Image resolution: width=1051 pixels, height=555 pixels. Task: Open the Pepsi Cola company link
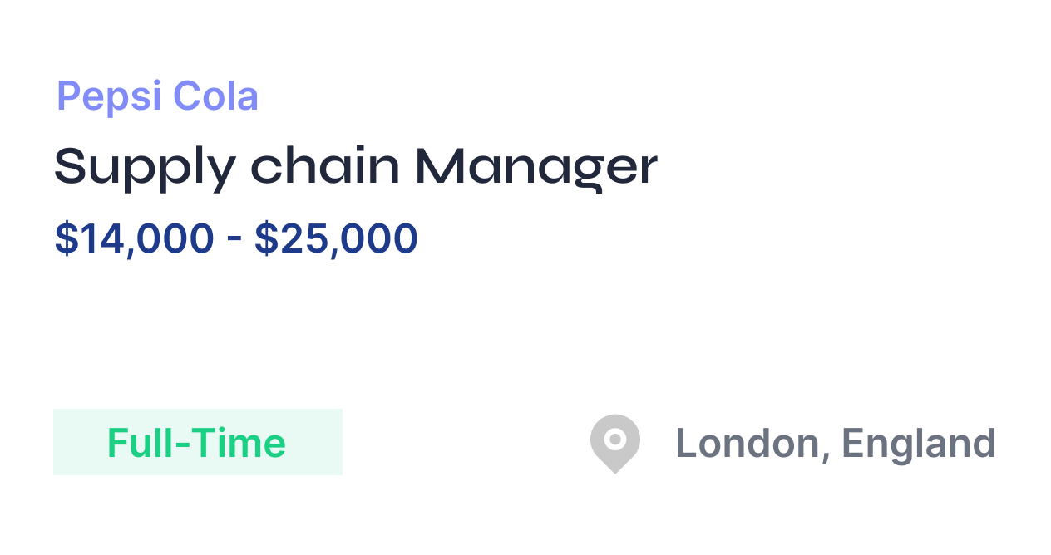[x=157, y=96]
